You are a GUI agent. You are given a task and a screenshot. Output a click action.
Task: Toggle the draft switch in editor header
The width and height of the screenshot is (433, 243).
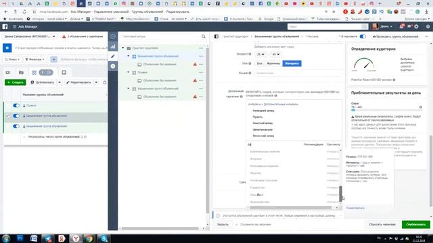coord(363,36)
